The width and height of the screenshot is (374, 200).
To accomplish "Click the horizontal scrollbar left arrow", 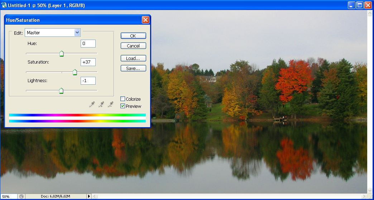I will pos(95,196).
